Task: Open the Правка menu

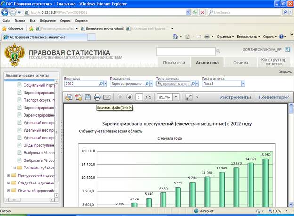Action: coord(20,21)
